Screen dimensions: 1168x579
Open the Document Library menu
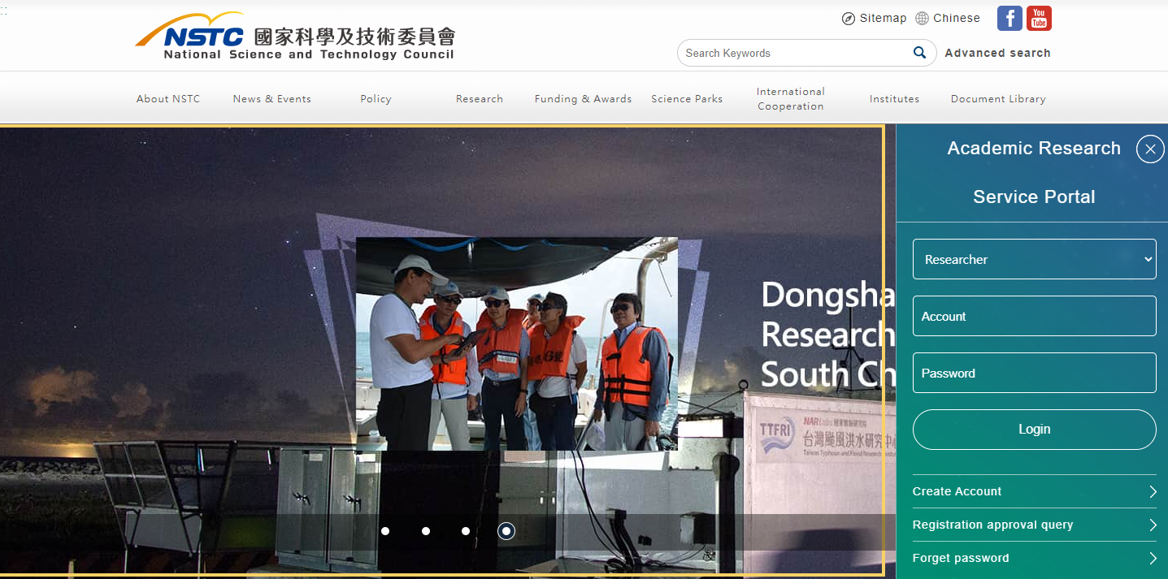coord(998,99)
